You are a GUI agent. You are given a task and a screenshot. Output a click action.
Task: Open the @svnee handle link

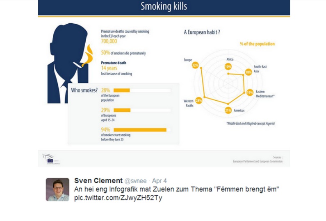135,181
